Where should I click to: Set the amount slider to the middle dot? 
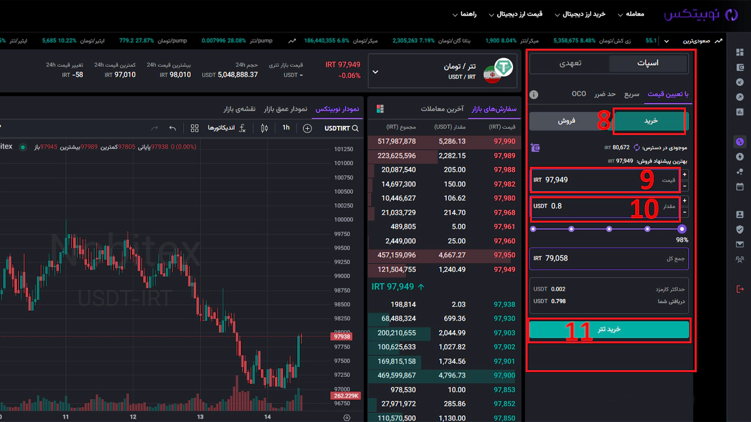609,229
